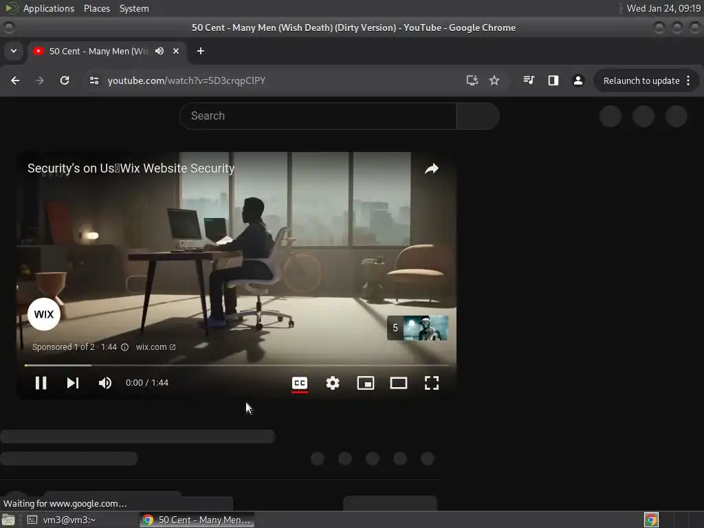Open the ad title Security's on Us
704x528 pixels.
[x=131, y=168]
